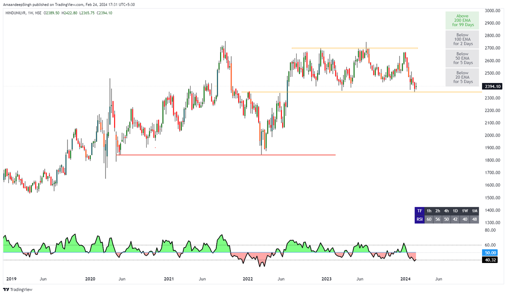Click the 2500.00 price axis label
This screenshot has height=295, width=507.
[x=493, y=73]
